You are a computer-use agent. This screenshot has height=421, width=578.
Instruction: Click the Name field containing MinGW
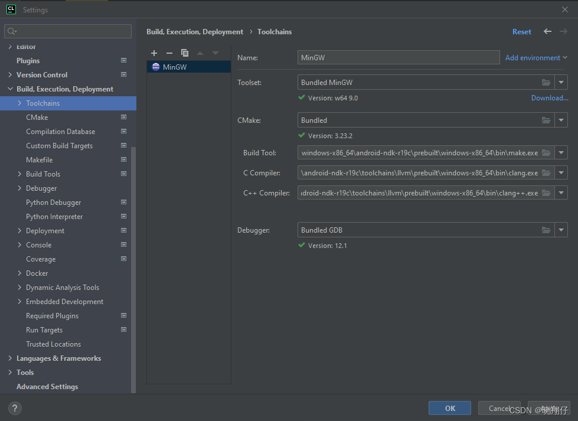pyautogui.click(x=399, y=57)
